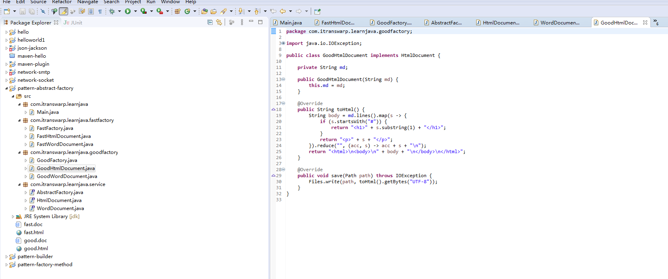This screenshot has height=279, width=668.
Task: Open the New wizard dropdown arrow
Action: point(14,11)
